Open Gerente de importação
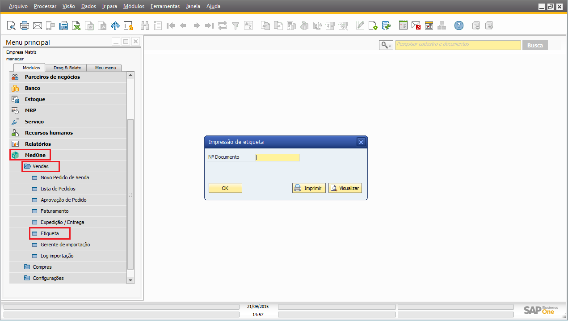Screen dimensions: 568x321 coord(65,245)
